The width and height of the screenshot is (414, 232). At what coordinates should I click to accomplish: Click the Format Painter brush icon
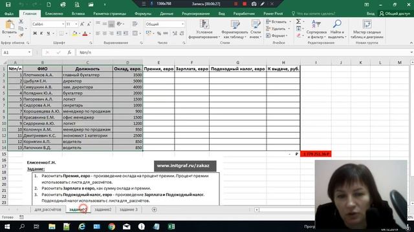(21, 35)
